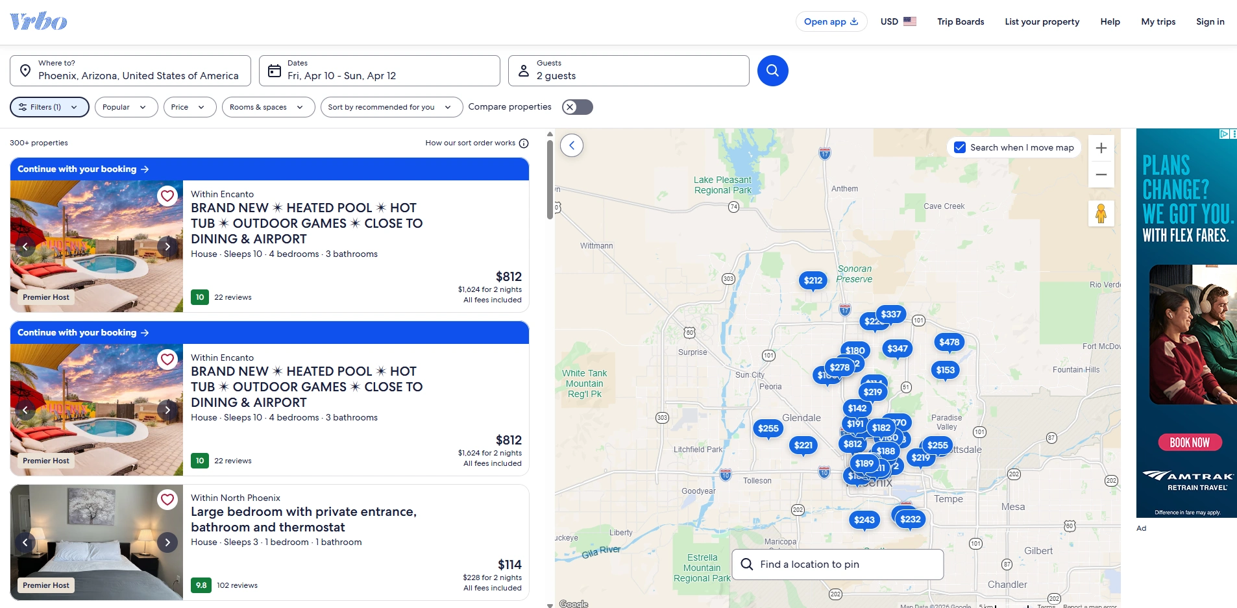This screenshot has height=608, width=1237.
Task: Click the $228 for 2 nights text
Action: [x=492, y=578]
